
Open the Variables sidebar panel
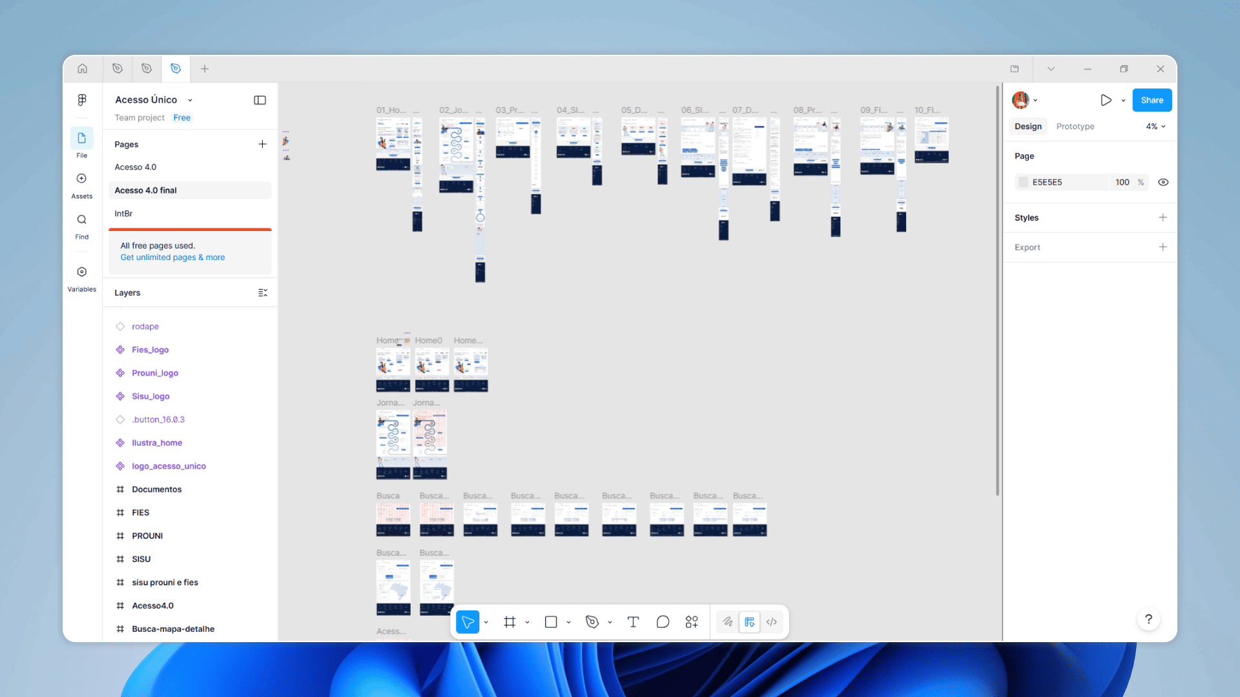point(82,279)
